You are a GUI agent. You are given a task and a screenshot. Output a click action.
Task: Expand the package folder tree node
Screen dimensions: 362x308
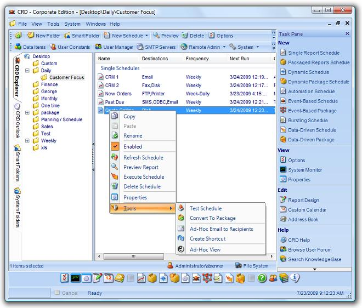click(x=27, y=112)
